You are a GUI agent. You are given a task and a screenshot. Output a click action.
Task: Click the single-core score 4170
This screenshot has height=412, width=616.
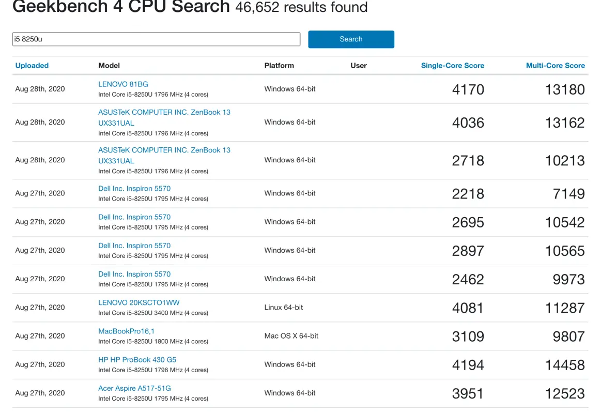coord(468,89)
